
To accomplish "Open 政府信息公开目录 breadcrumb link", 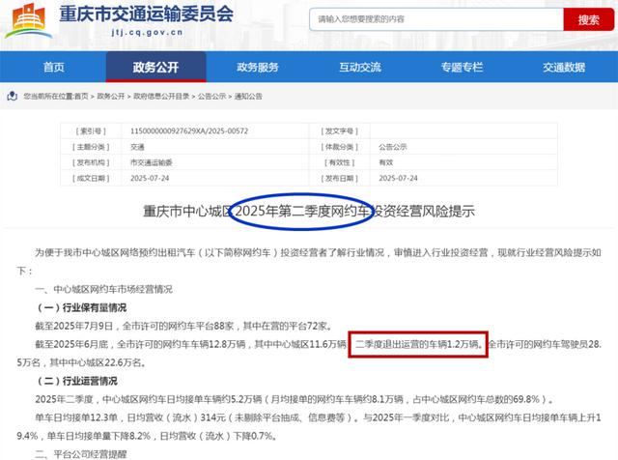I will (161, 97).
